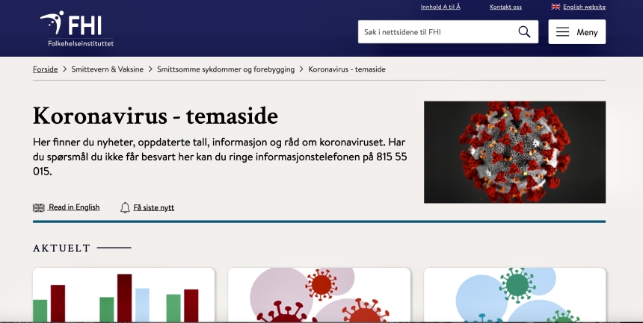Open the 'Smittevern & Vaksine' breadcrumb
The height and width of the screenshot is (323, 643).
click(108, 69)
